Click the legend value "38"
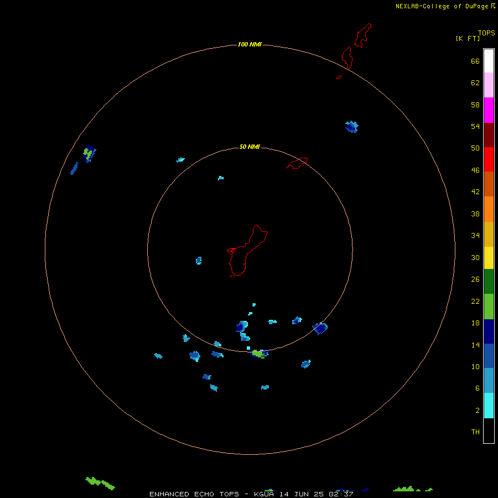The width and height of the screenshot is (498, 498). 475,214
